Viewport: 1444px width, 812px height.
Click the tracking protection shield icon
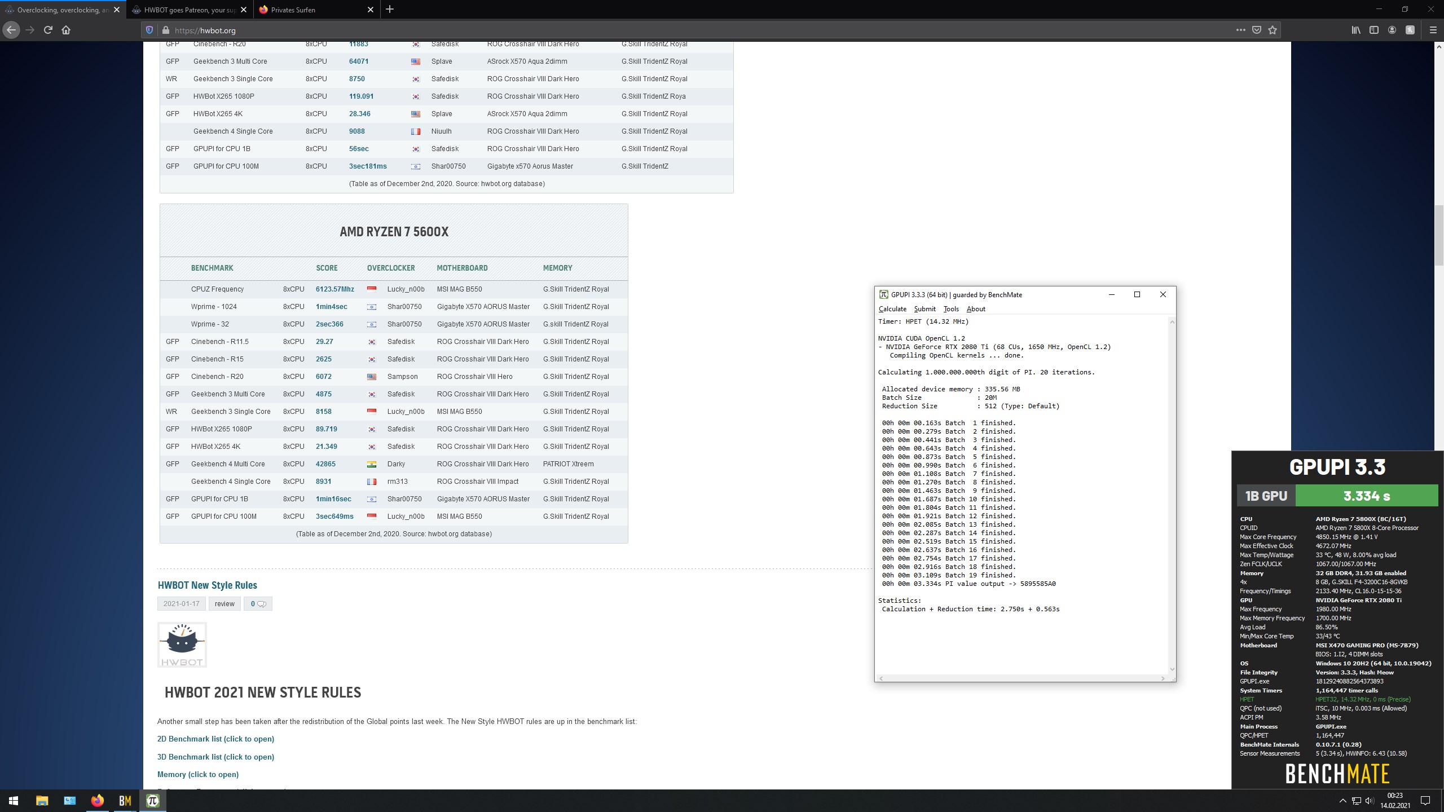pyautogui.click(x=149, y=30)
